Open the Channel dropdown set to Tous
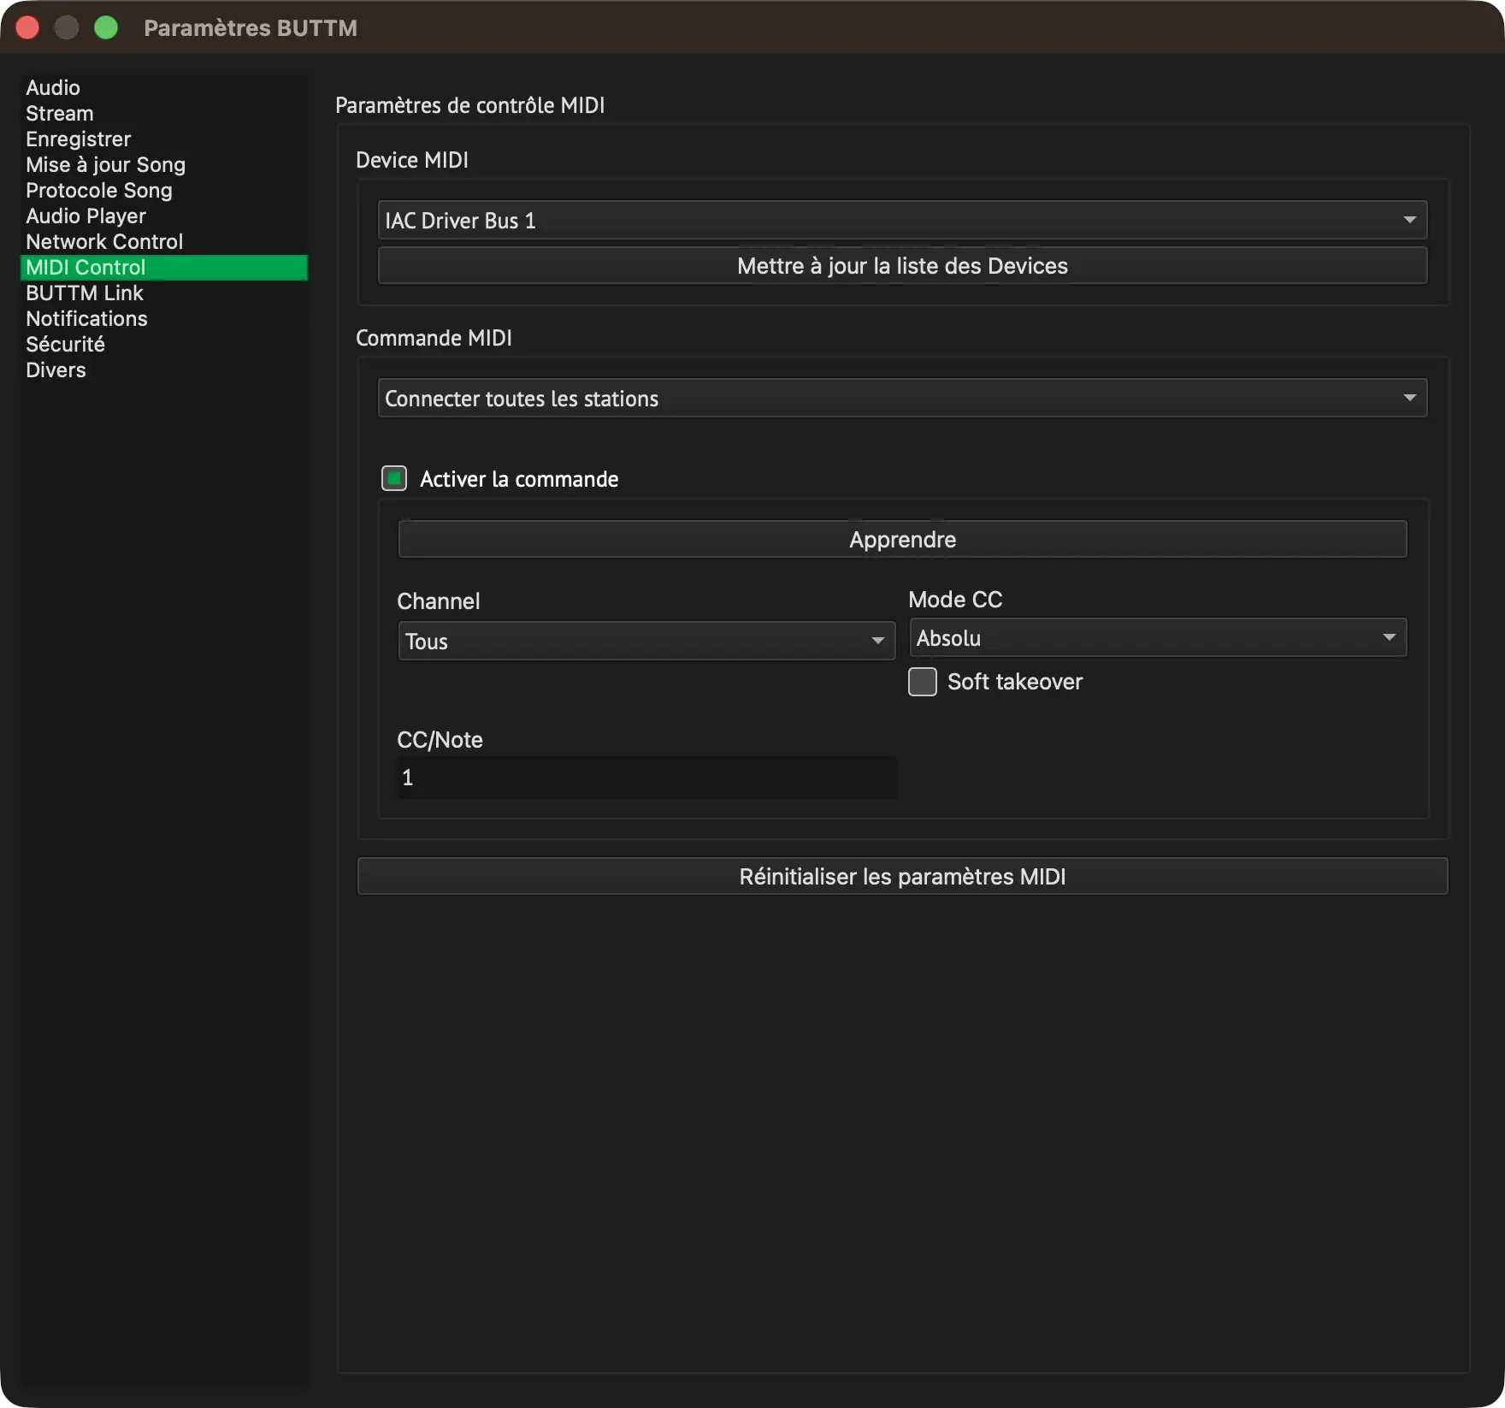 (646, 642)
